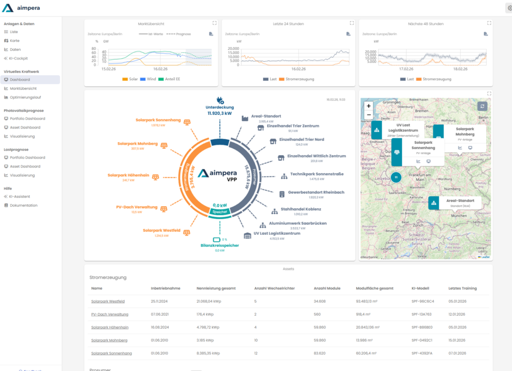Expand Marktübersicht chart to fullscreen

pyautogui.click(x=214, y=23)
